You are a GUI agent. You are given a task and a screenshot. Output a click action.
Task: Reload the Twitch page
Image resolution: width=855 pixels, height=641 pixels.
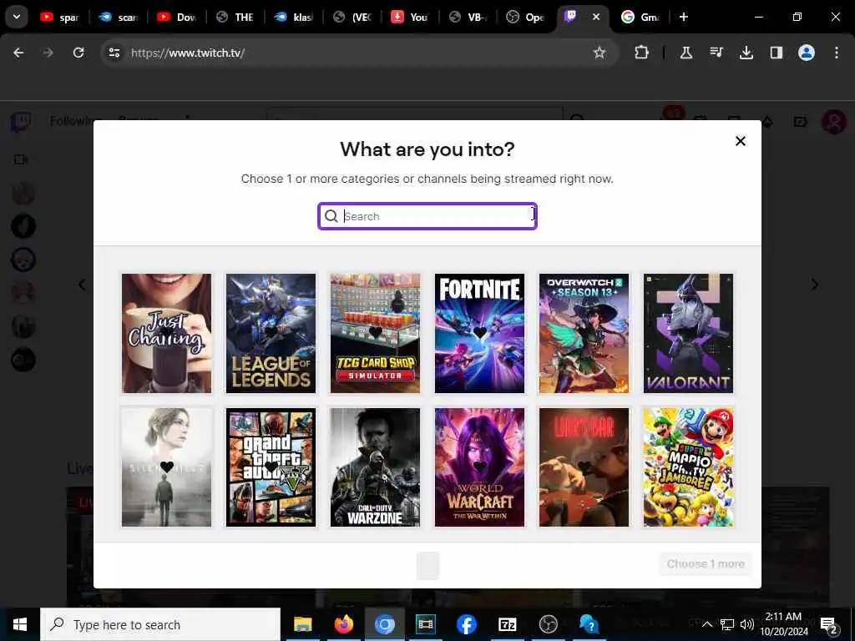pyautogui.click(x=78, y=53)
